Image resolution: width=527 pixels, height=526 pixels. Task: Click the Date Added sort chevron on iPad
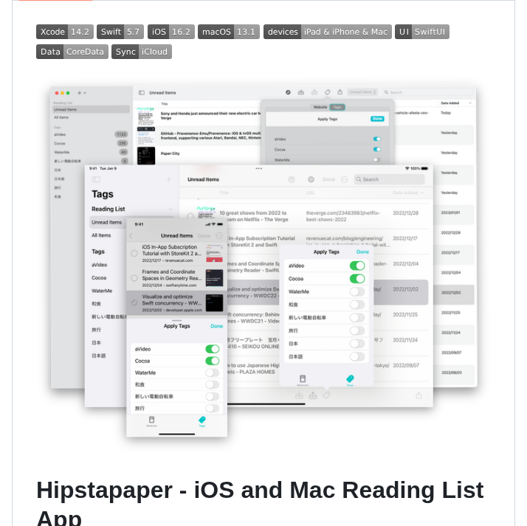(x=423, y=193)
